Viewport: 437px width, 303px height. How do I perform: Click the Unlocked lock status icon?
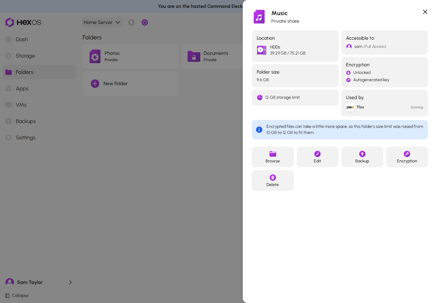pyautogui.click(x=348, y=73)
